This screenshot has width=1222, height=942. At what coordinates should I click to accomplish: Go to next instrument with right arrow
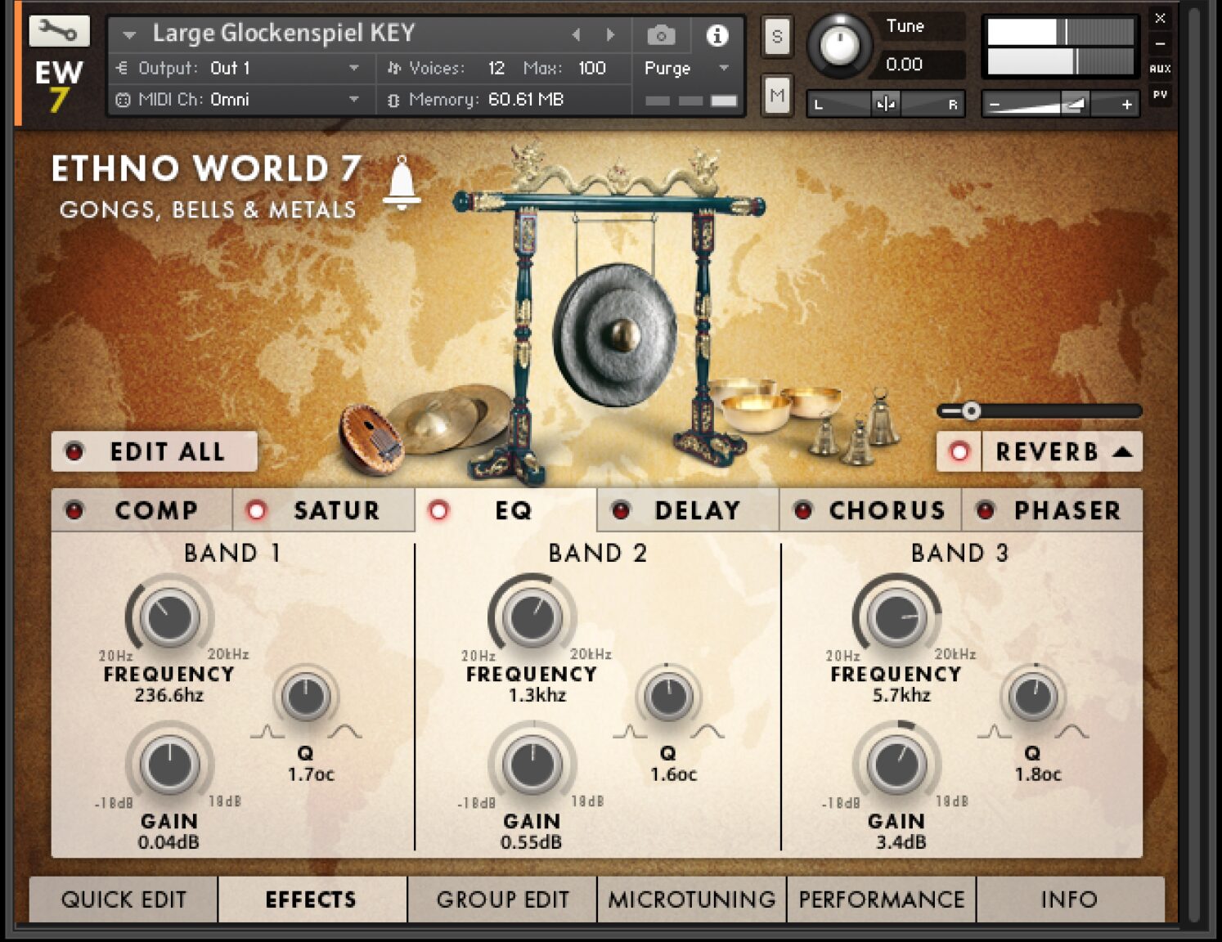pos(610,34)
